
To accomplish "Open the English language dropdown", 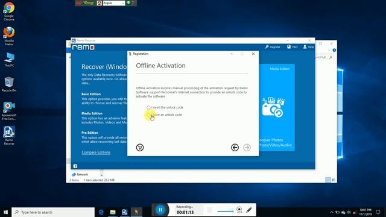I will 114,3.
